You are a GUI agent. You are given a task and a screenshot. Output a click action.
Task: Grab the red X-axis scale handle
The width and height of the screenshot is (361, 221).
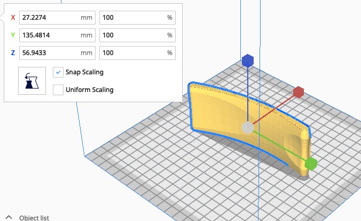click(299, 92)
